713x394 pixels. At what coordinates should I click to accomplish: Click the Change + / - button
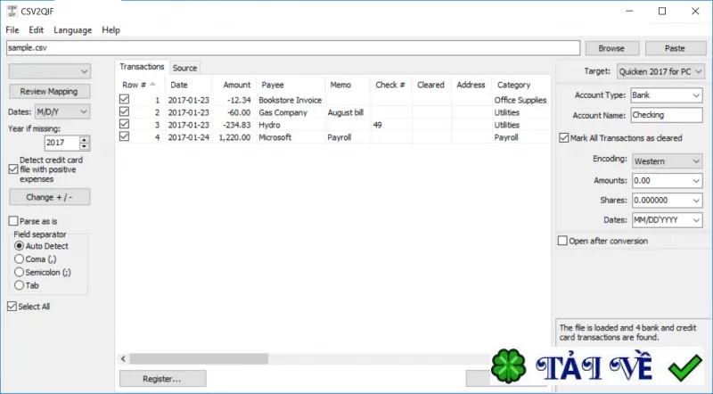50,197
